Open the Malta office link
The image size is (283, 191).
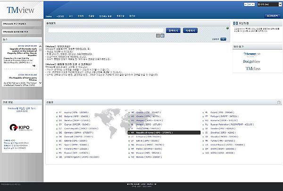pos(149,149)
